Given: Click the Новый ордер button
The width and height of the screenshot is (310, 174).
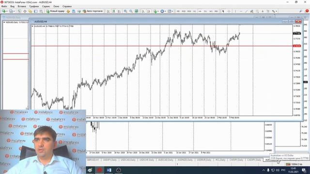Looking at the screenshot, I should pos(55,11).
